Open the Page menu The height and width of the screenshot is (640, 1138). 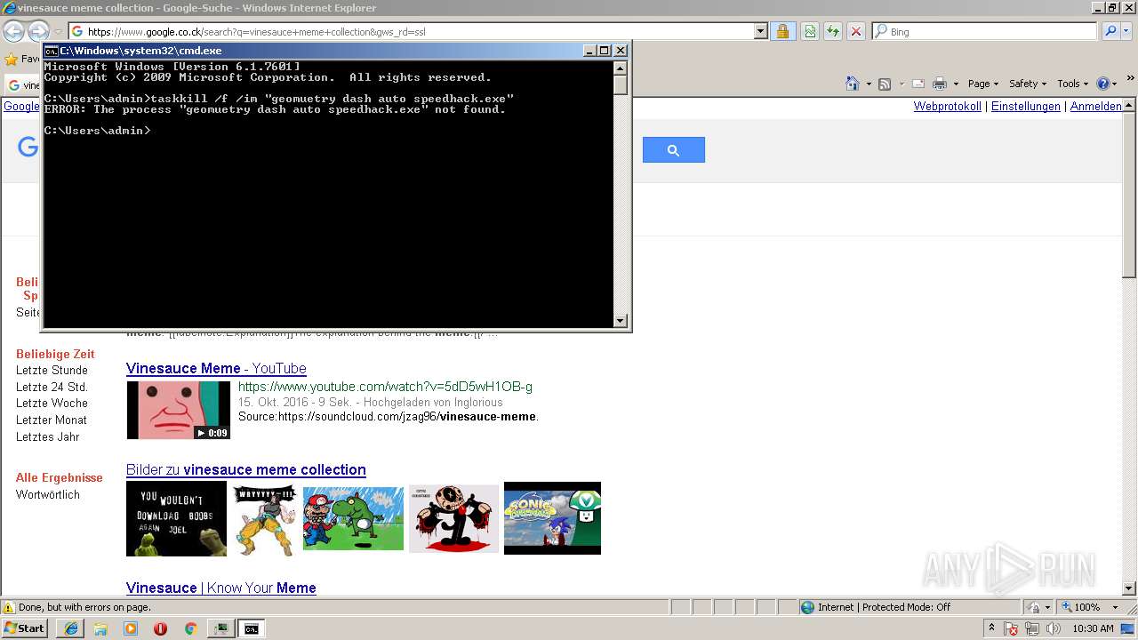point(983,84)
